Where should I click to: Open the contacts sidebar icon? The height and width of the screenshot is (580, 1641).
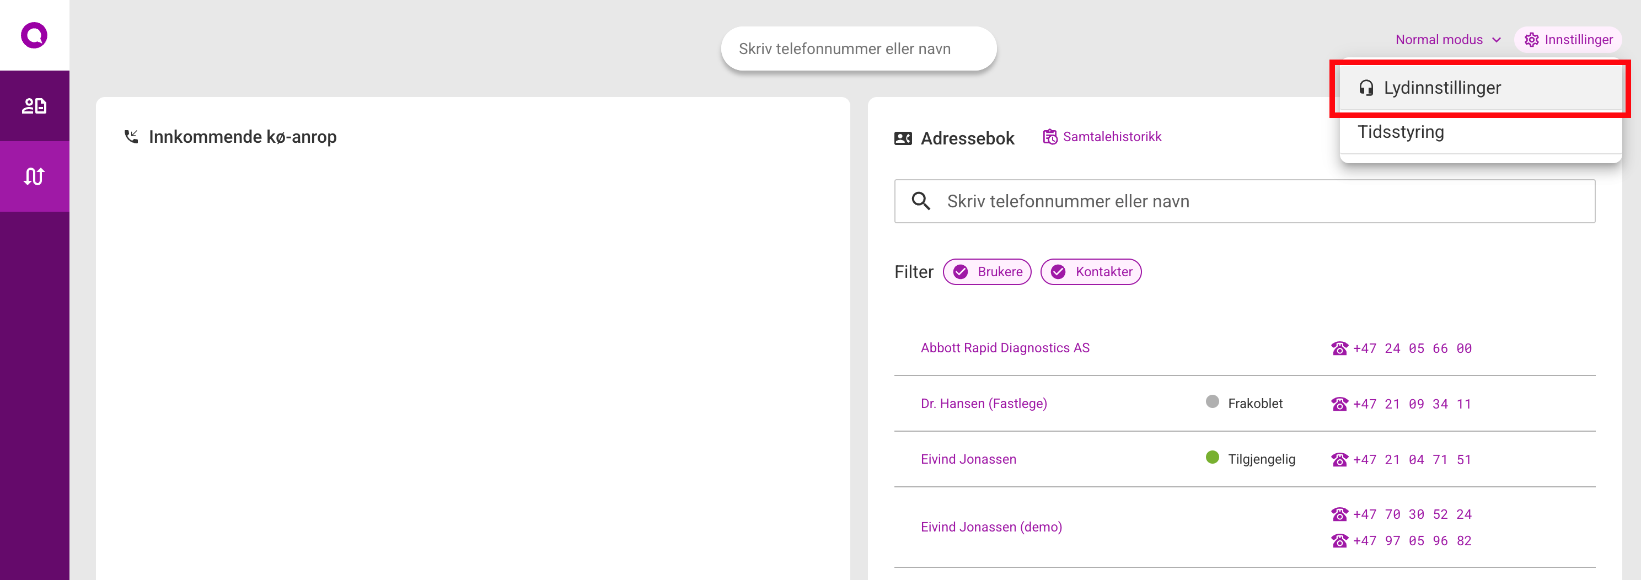pyautogui.click(x=34, y=106)
